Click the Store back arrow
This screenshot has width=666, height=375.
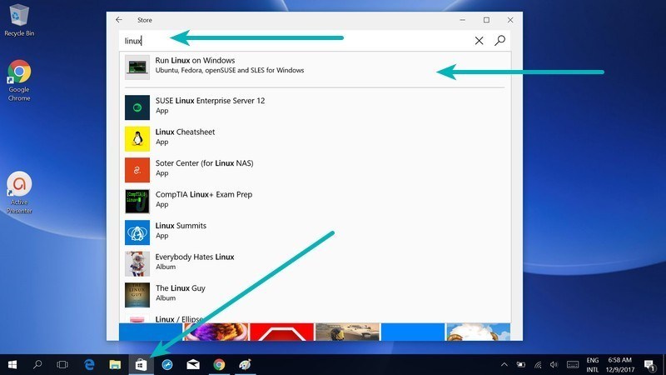(x=119, y=19)
